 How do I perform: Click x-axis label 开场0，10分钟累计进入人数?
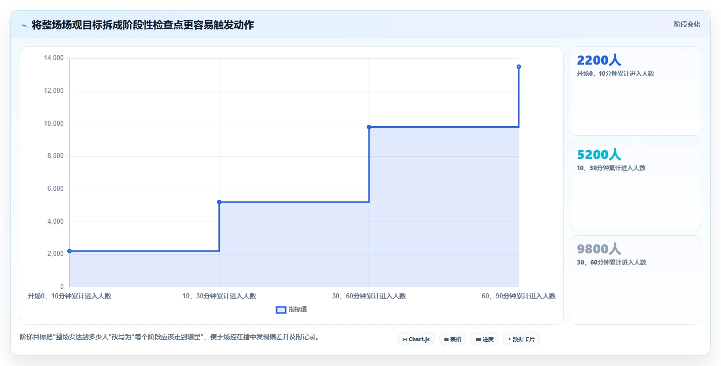click(x=69, y=296)
